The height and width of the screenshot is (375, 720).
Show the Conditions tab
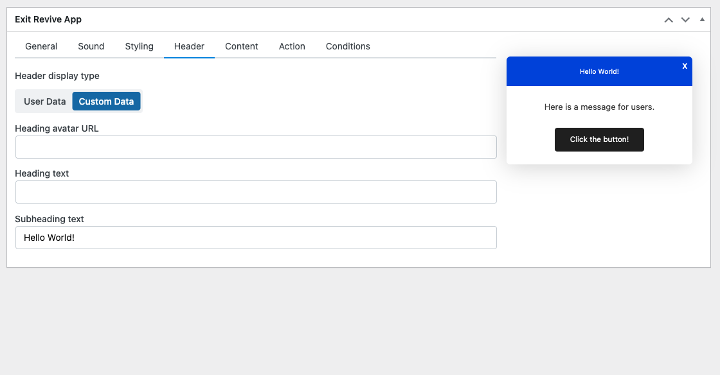(x=348, y=46)
